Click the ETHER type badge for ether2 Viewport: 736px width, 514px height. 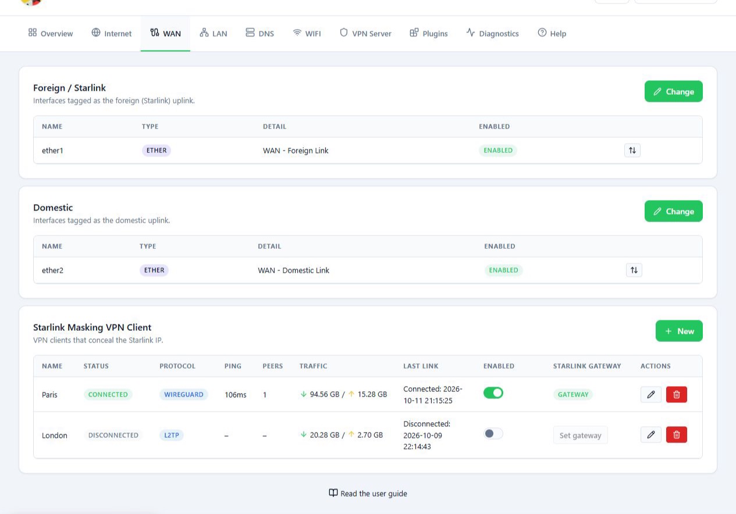154,270
